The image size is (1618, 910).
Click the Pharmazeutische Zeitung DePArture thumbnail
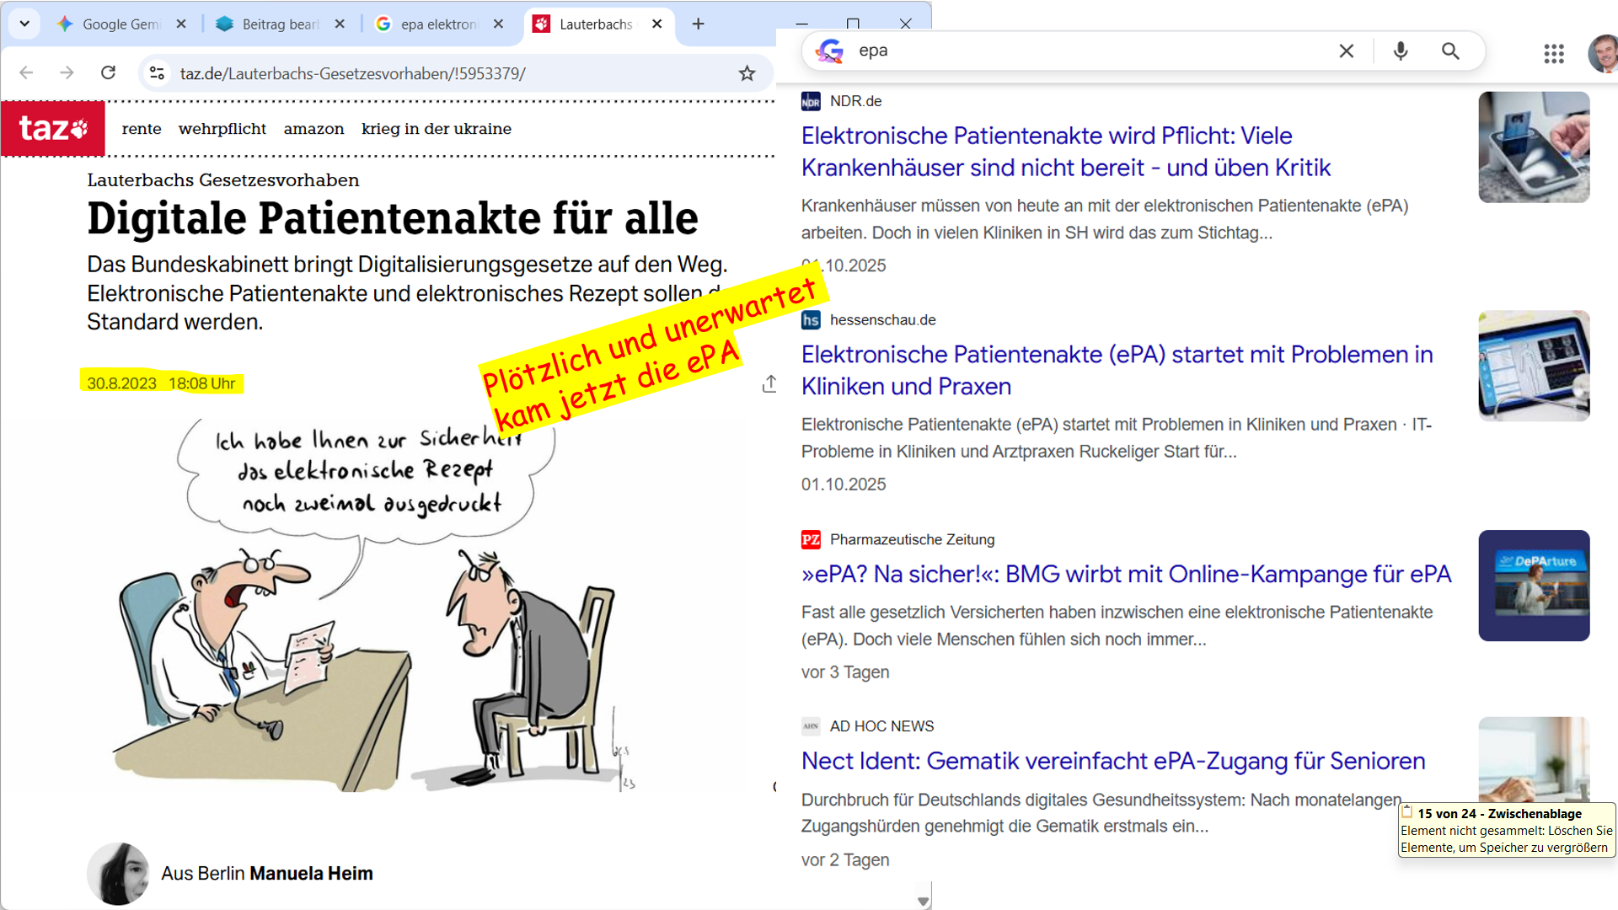(1533, 586)
